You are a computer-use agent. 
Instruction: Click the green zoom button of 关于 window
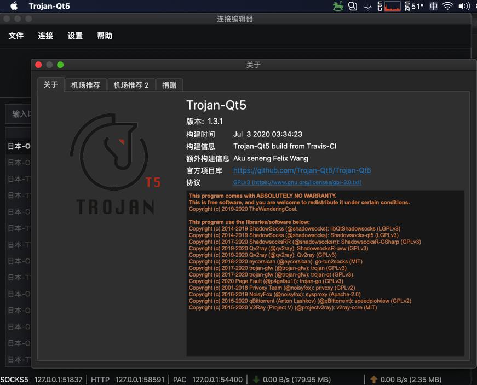(x=60, y=65)
